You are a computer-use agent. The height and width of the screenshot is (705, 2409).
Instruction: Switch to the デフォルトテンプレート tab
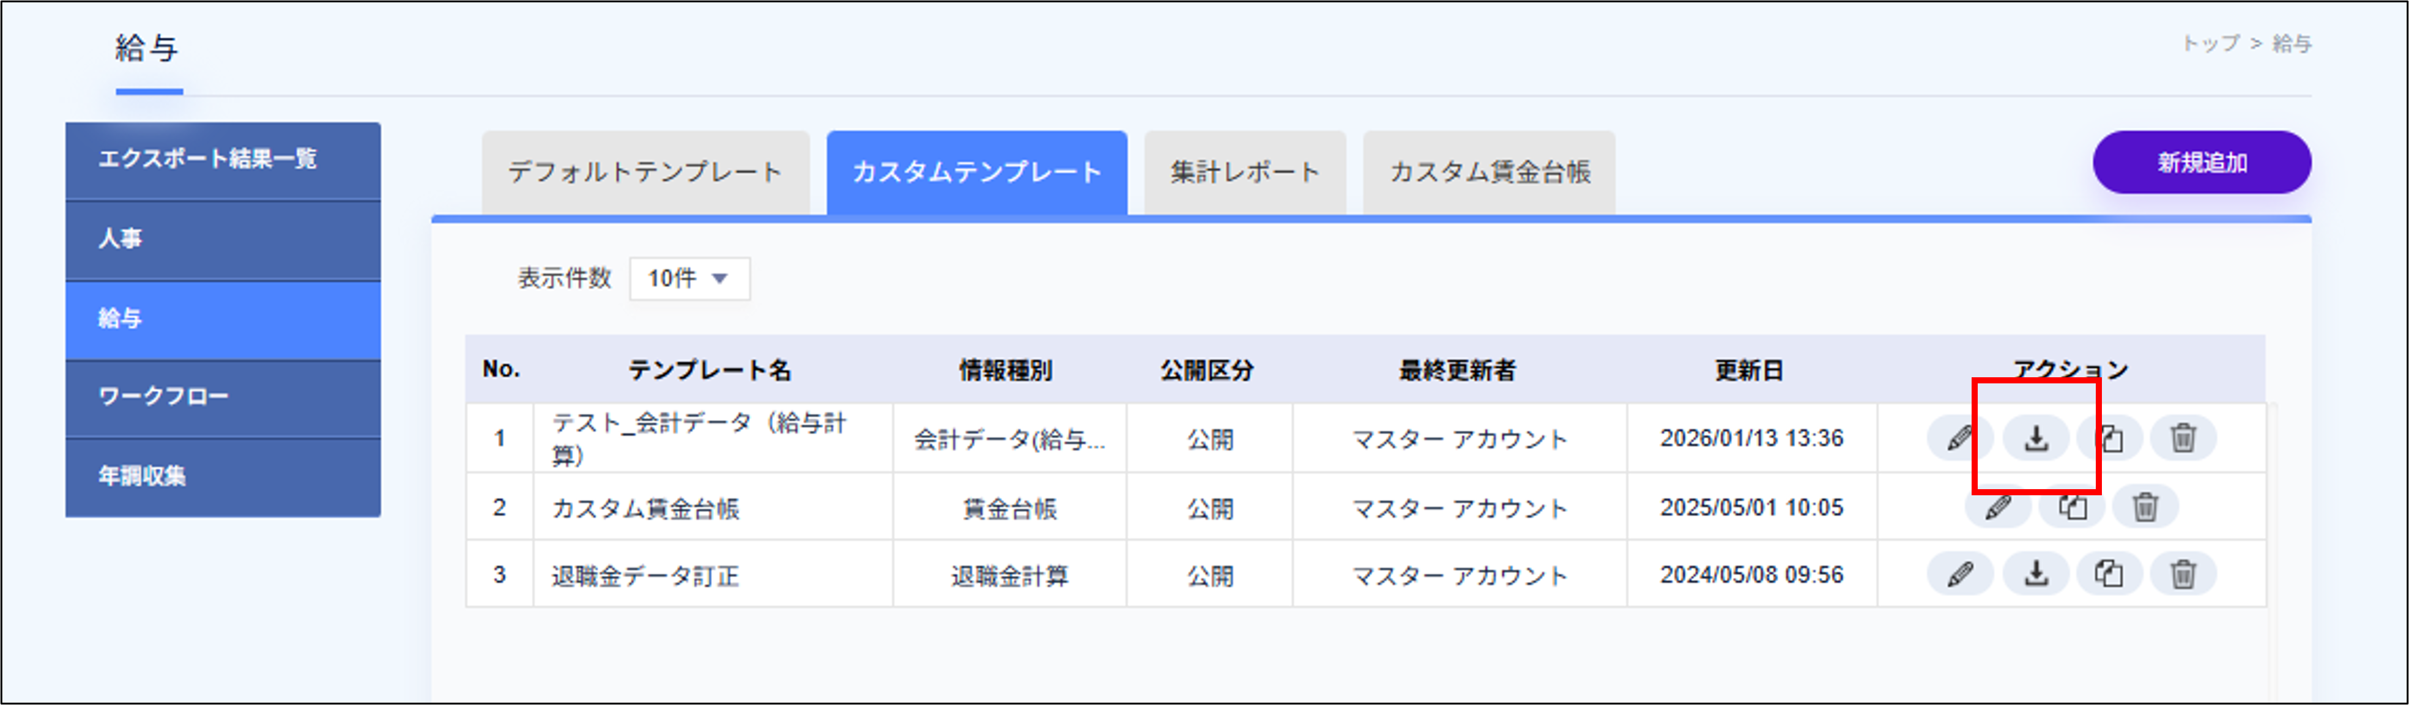coord(645,171)
